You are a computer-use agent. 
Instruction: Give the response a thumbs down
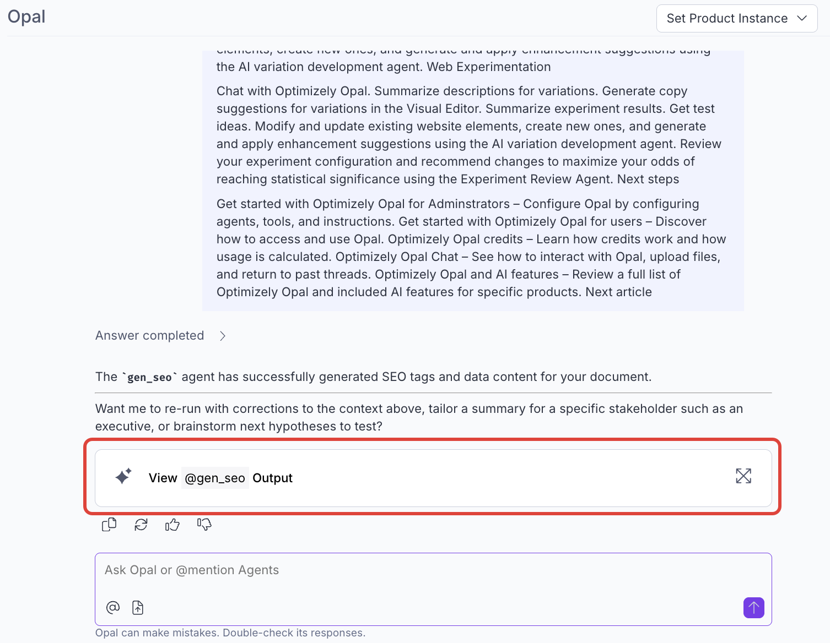pos(204,525)
